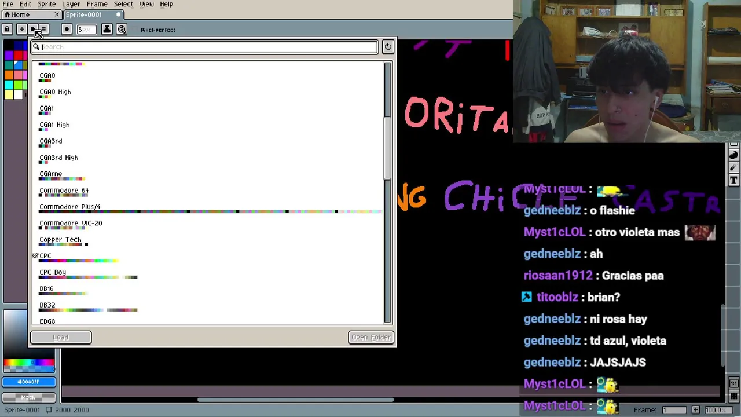Click the Load button

(x=61, y=337)
